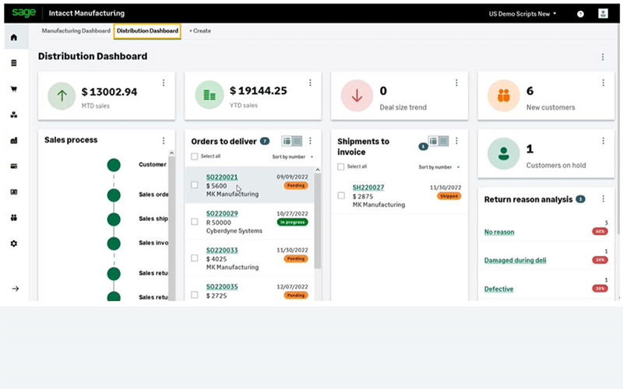Expand the sidebar with the arrow icon
This screenshot has width=623, height=389.
(x=15, y=289)
